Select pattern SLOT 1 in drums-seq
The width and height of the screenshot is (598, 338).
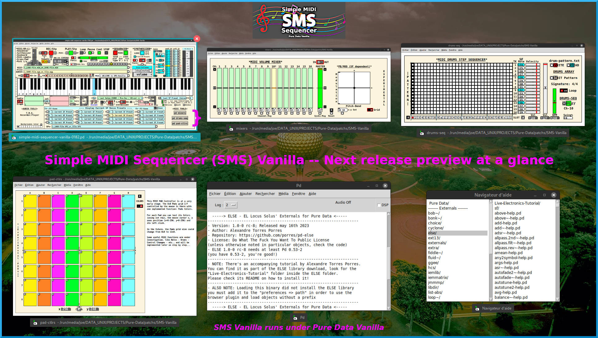[x=412, y=117]
